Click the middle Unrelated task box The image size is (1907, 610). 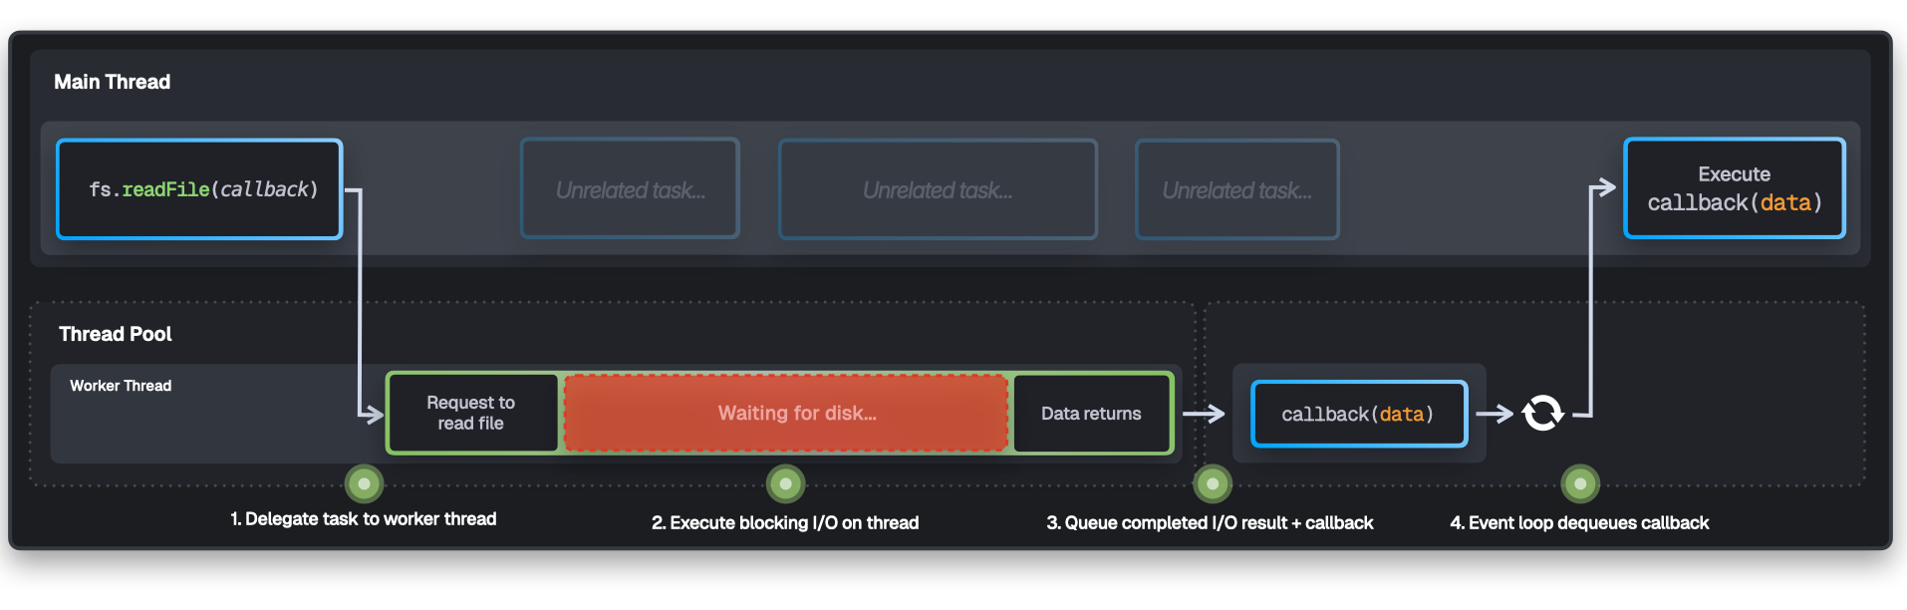point(938,189)
